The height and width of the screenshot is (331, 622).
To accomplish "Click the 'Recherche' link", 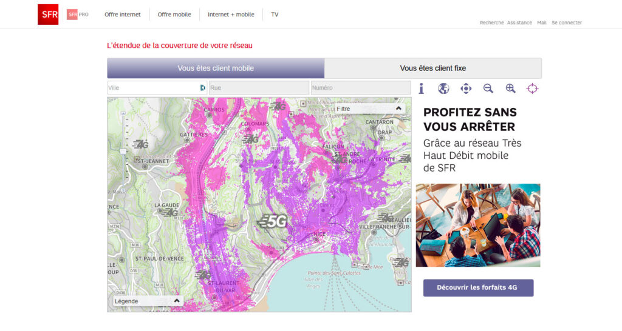I will coord(491,23).
